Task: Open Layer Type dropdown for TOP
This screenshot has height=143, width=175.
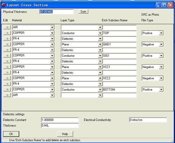Action: [100, 33]
